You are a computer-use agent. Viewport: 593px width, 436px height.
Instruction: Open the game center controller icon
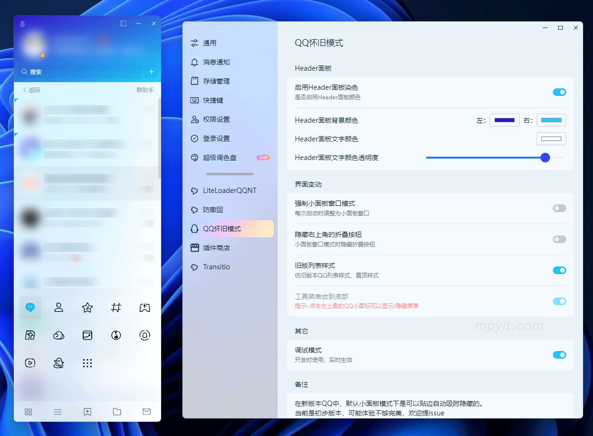coord(145,308)
